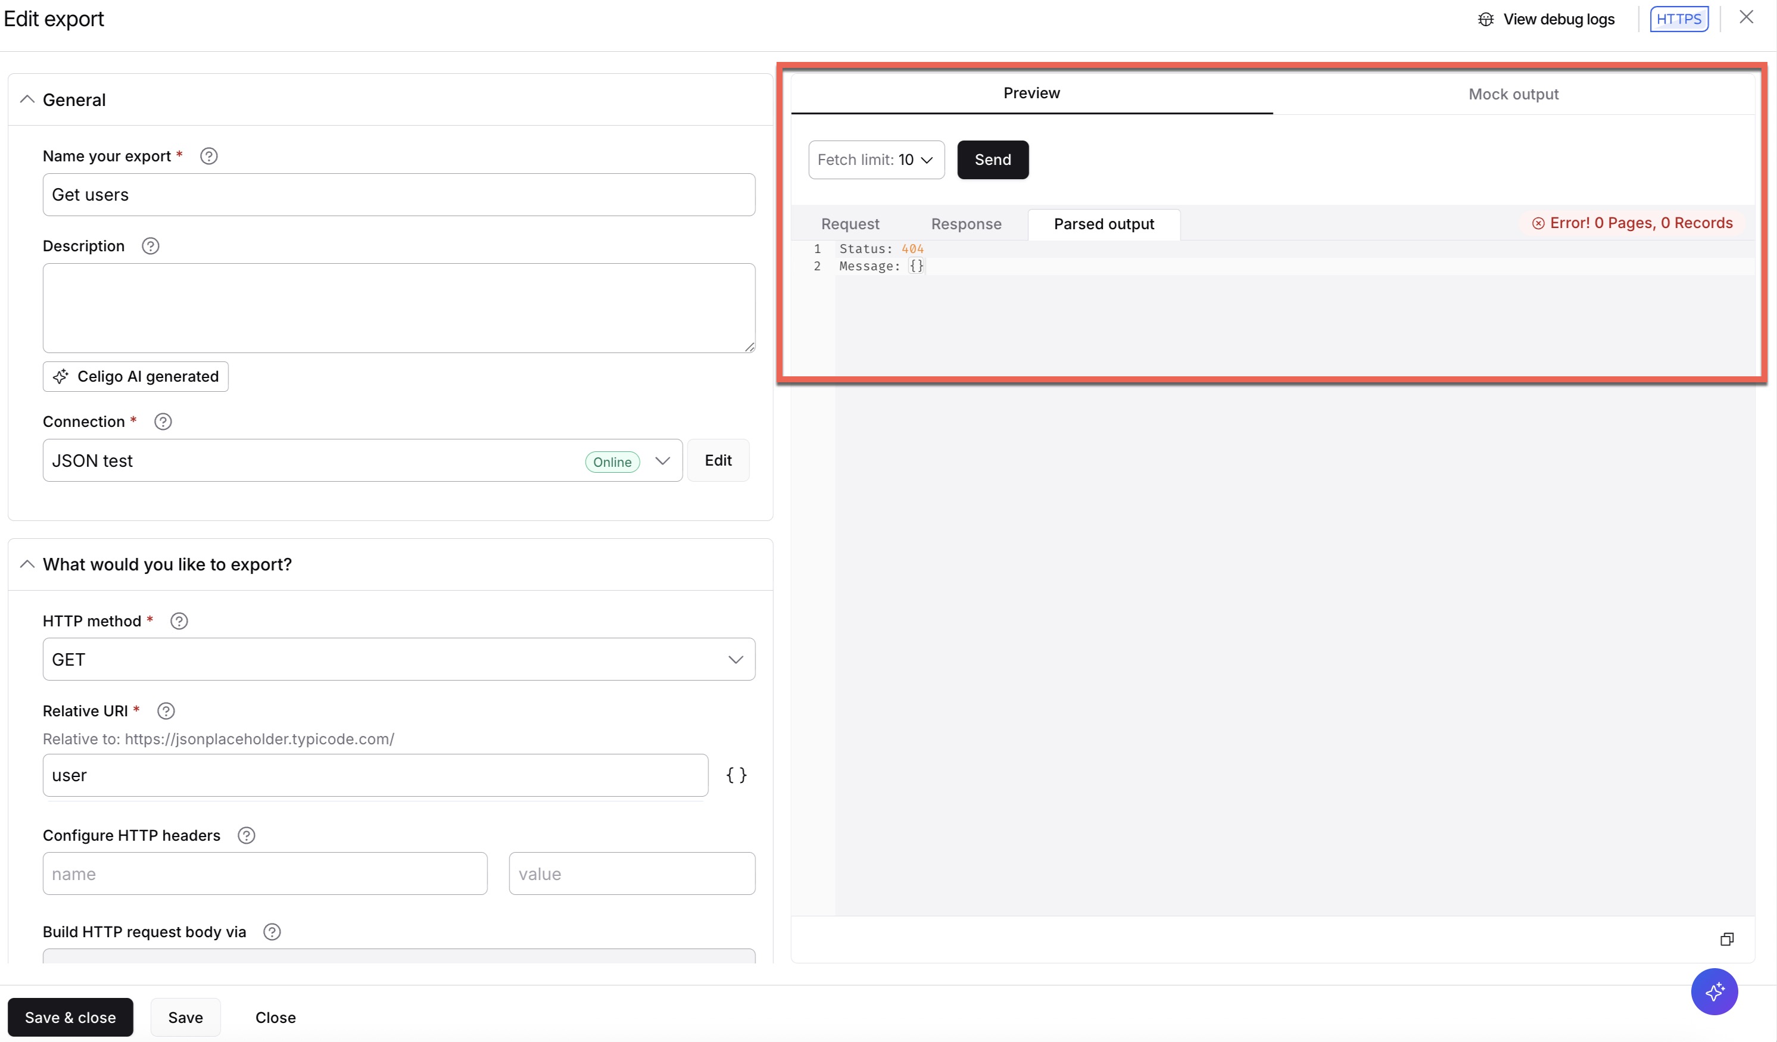The height and width of the screenshot is (1042, 1777).
Task: Focus the Relative URI input
Action: click(376, 775)
